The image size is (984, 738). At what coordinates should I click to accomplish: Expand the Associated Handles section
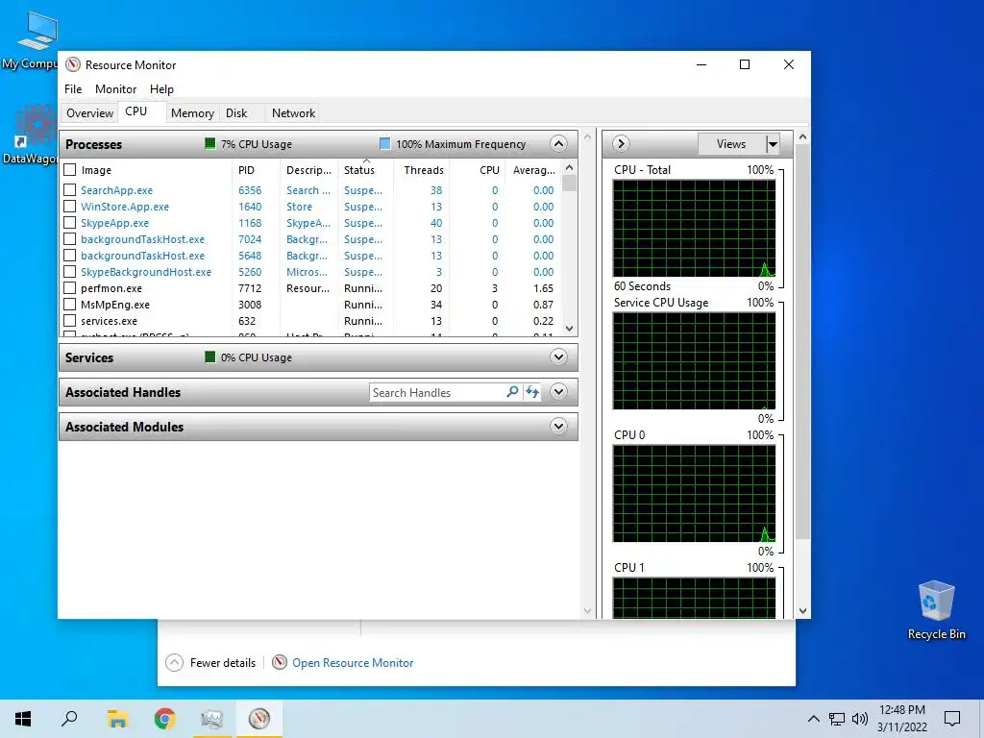(558, 392)
